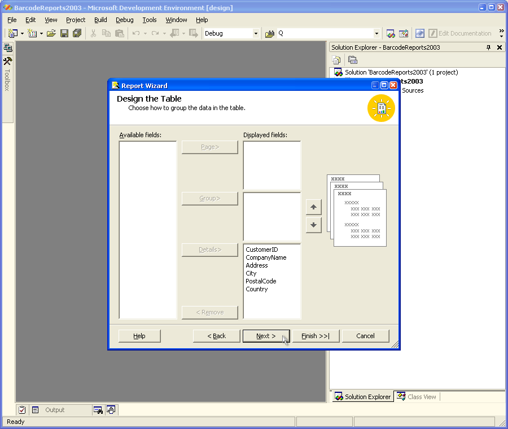508x429 pixels.
Task: Open the Server Explorer side tab icon
Action: coord(8,48)
